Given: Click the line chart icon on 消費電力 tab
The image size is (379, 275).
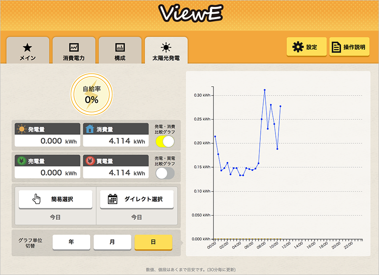Looking at the screenshot, I should click(x=74, y=47).
